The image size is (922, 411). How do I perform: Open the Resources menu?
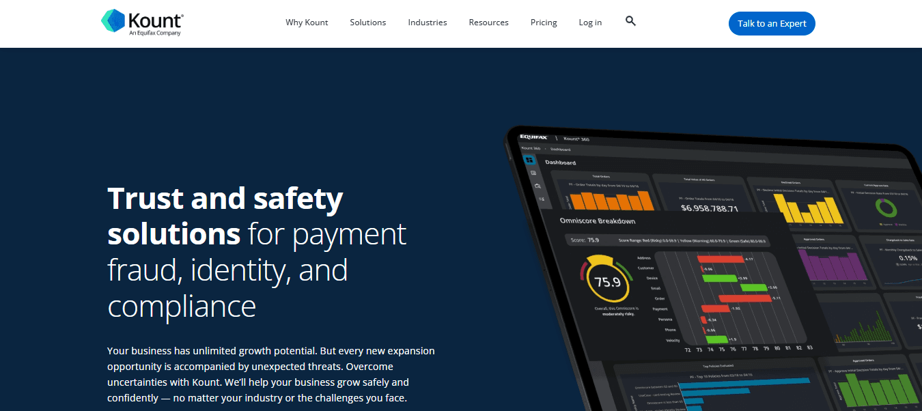(488, 23)
